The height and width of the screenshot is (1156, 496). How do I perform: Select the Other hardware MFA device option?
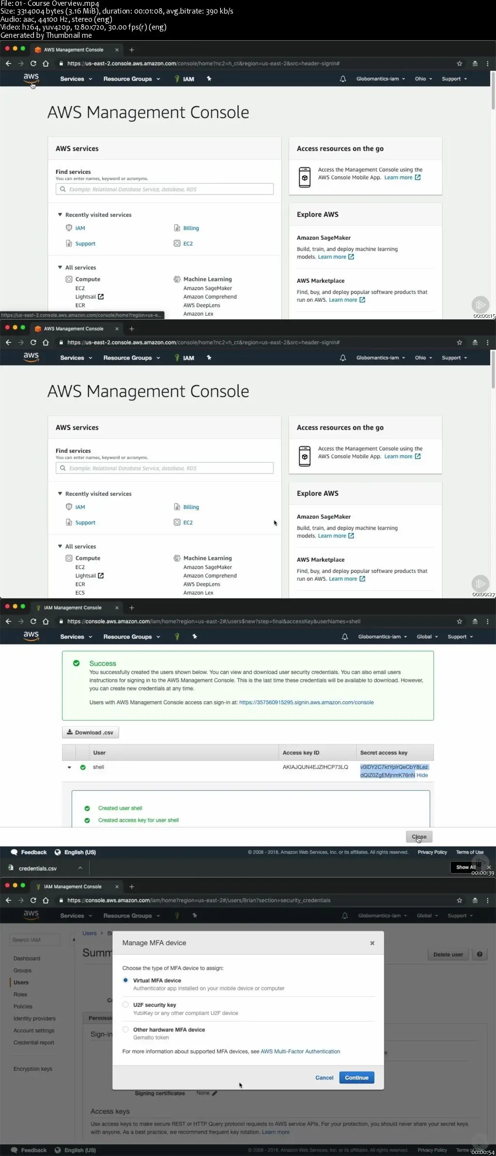click(x=125, y=1030)
